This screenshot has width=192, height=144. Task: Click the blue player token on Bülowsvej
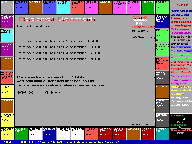pyautogui.click(x=157, y=40)
